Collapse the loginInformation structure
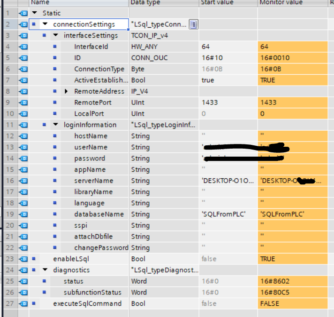This screenshot has height=317, width=334. tap(55, 125)
